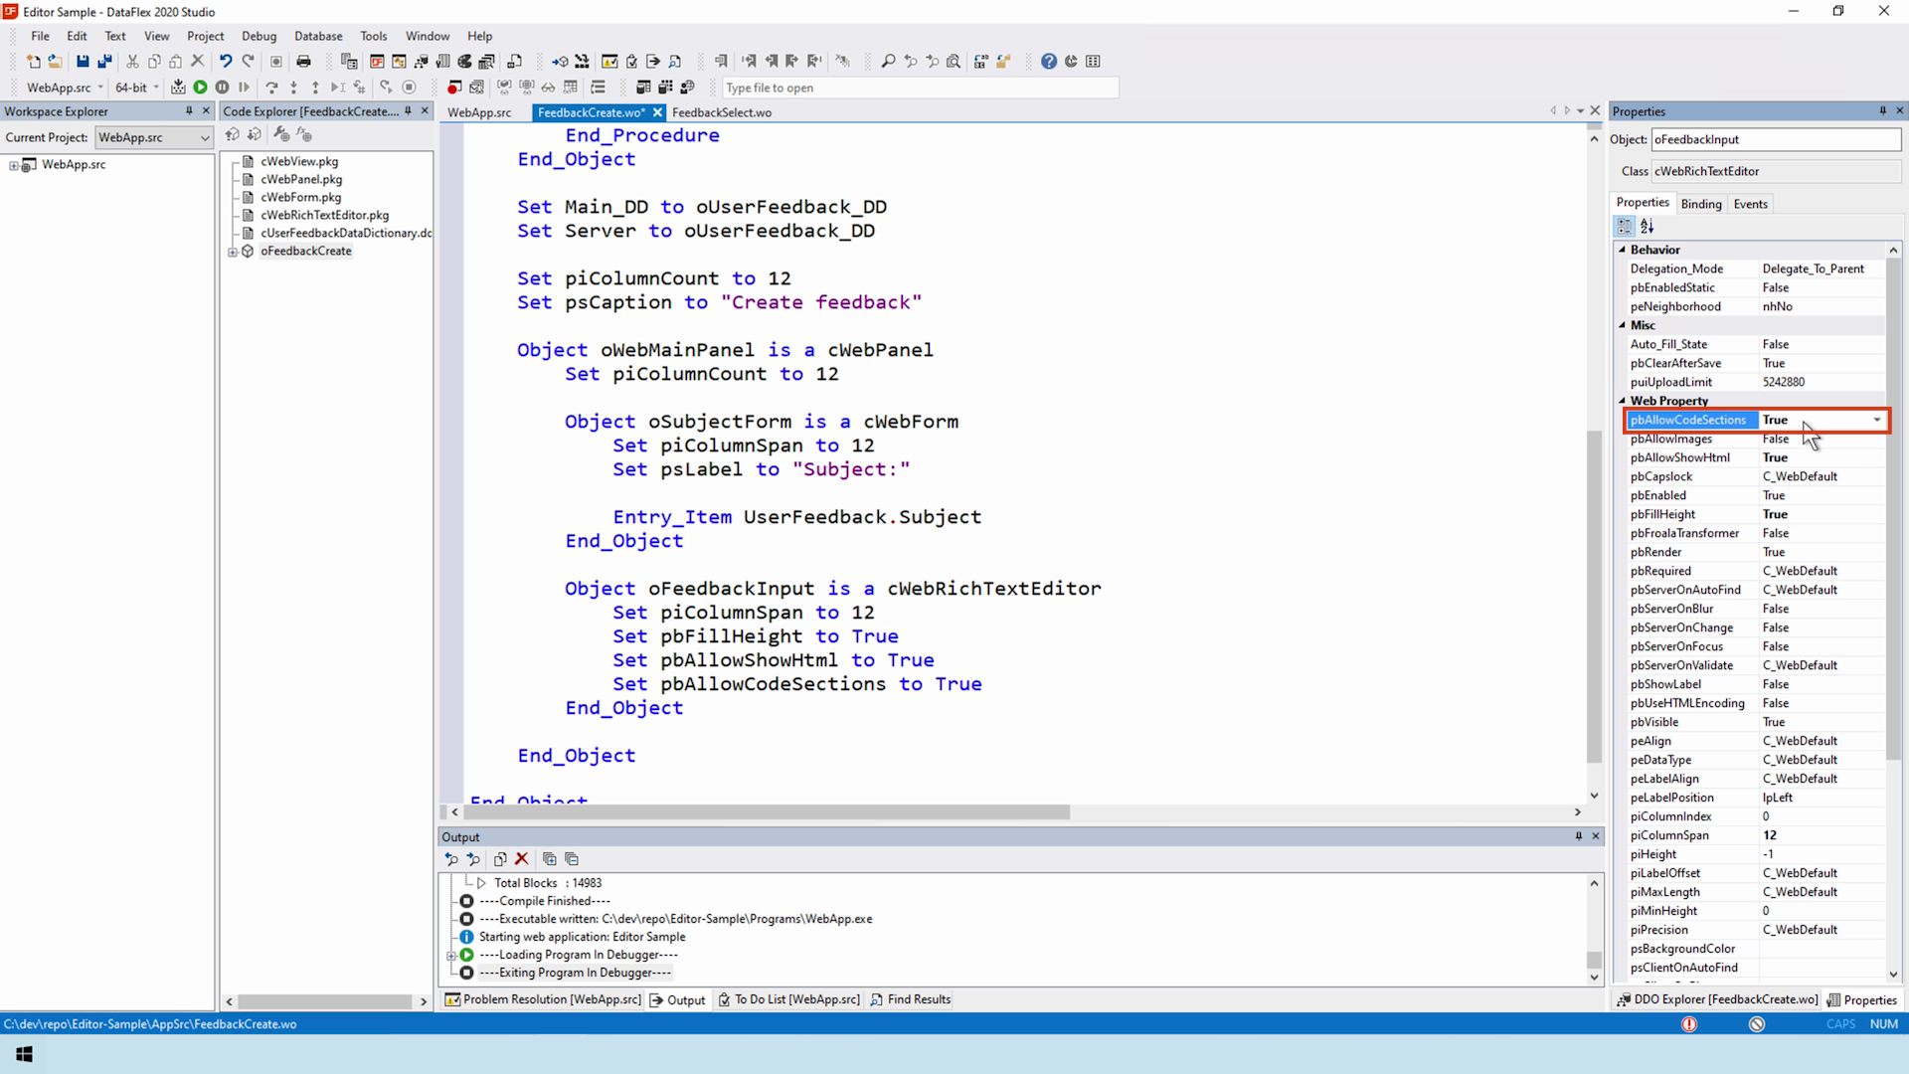Switch to FeedbackSelect.wo tab
This screenshot has width=1909, height=1074.
[x=721, y=112]
